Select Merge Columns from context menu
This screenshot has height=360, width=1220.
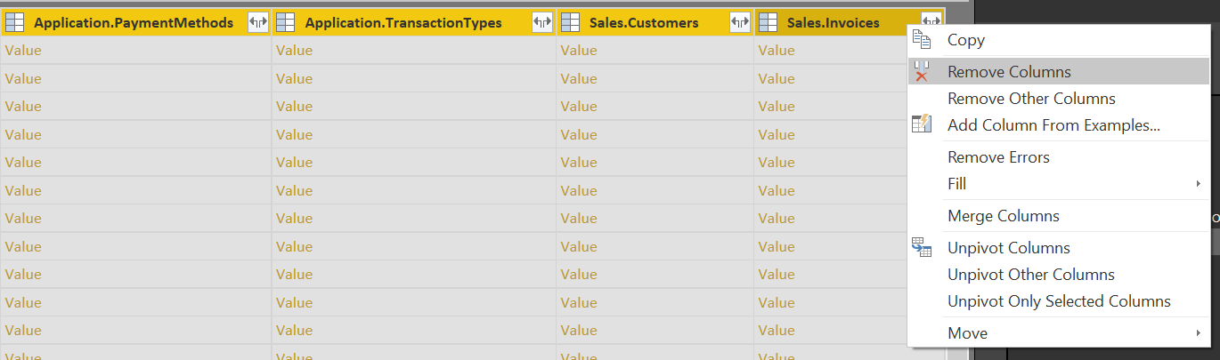(1004, 216)
